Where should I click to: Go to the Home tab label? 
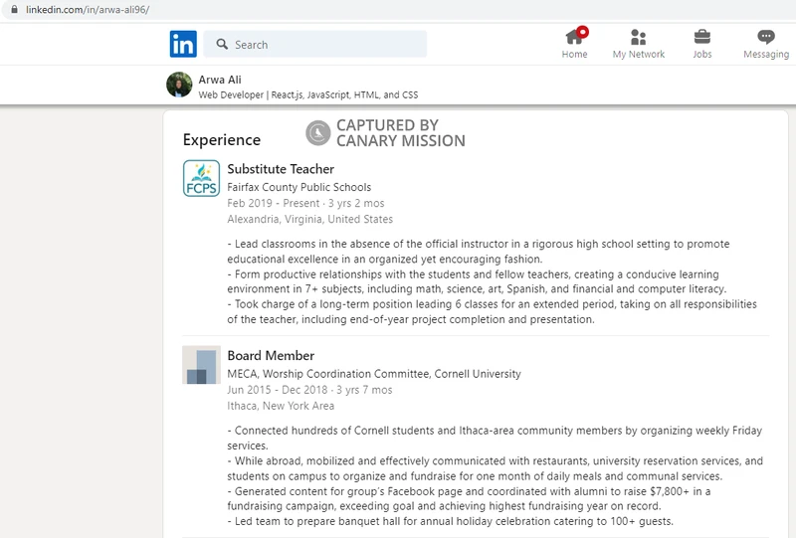[574, 54]
